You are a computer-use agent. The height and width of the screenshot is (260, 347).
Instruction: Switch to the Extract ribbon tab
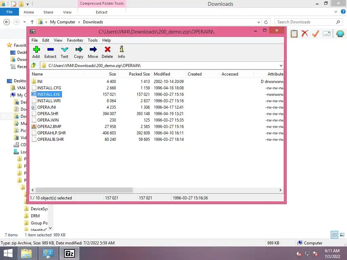(x=102, y=12)
